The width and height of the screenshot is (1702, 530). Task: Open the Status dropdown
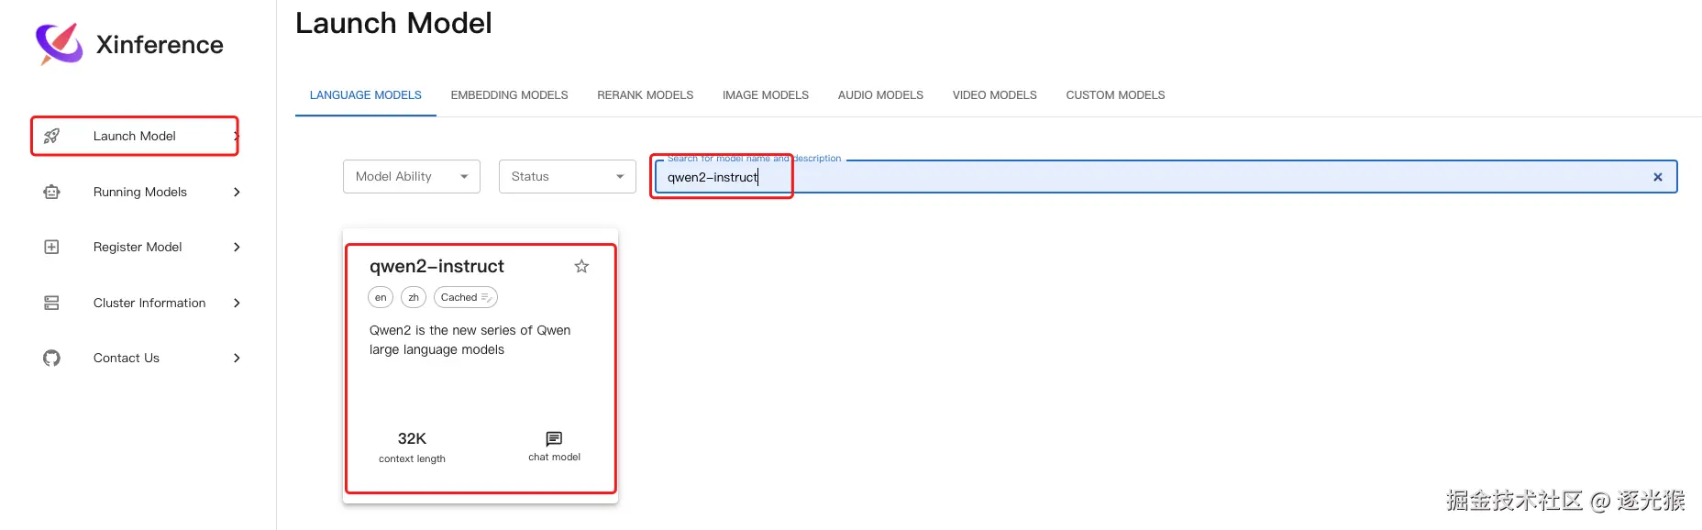point(568,176)
